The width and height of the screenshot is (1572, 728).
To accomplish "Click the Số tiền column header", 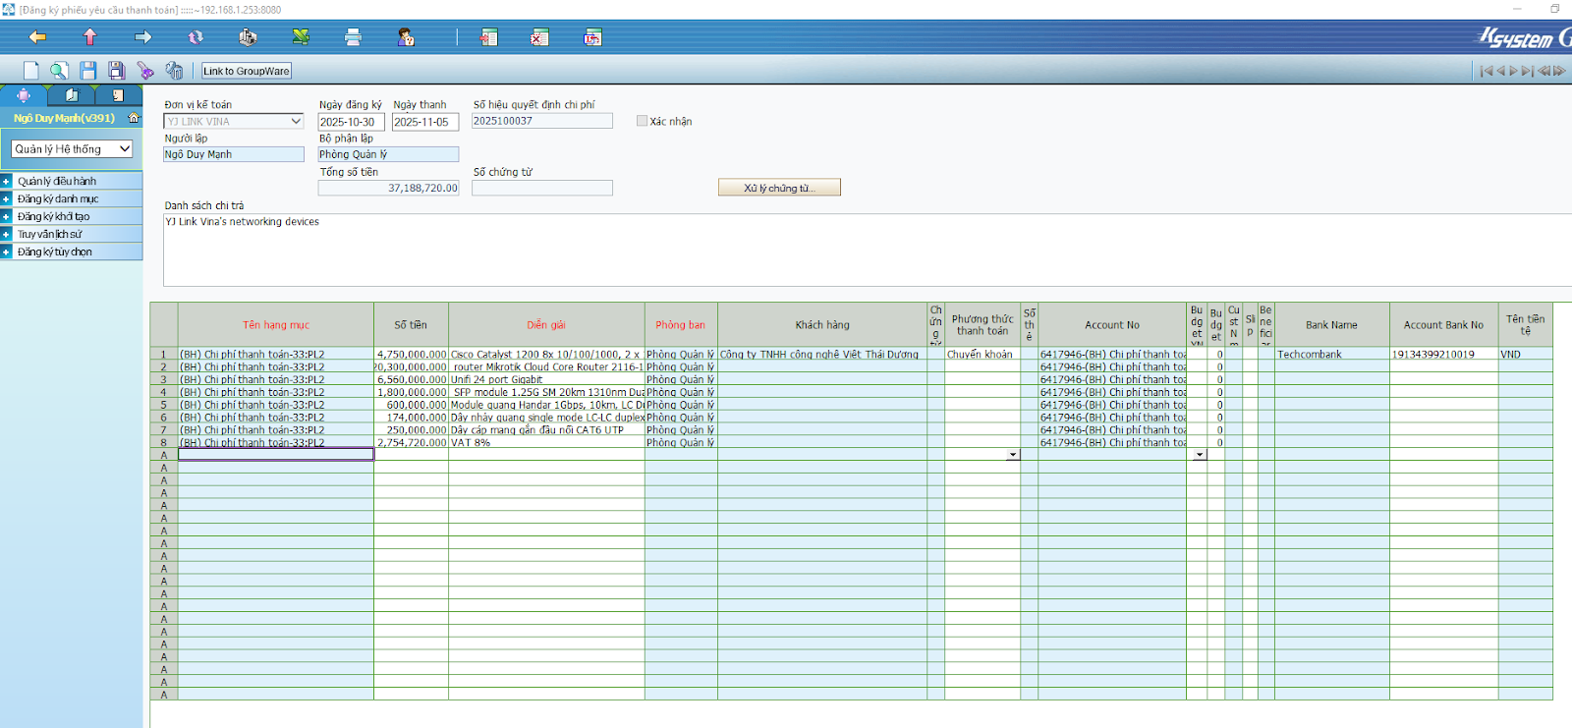I will point(411,325).
